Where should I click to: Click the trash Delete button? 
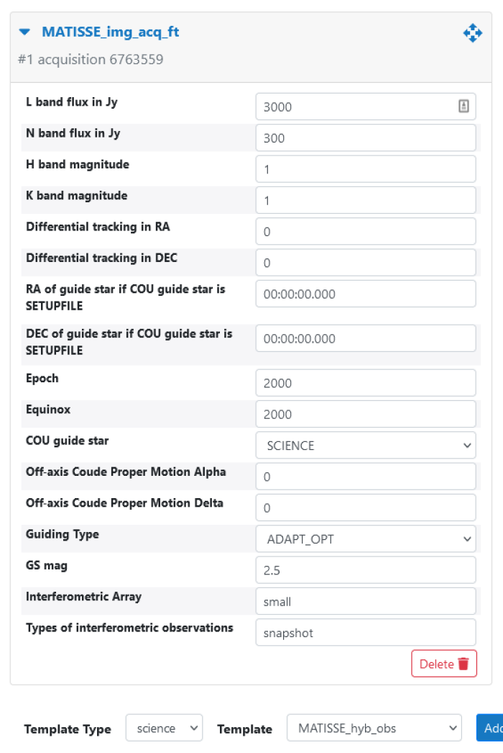pyautogui.click(x=443, y=664)
